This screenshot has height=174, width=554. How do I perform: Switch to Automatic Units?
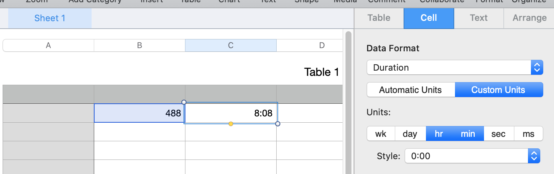(x=410, y=90)
